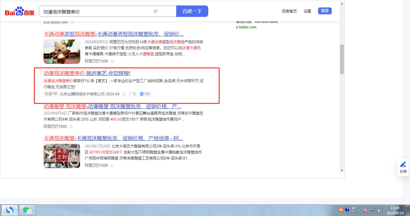Click the Baidu logo
This screenshot has width=410, height=216.
click(19, 11)
